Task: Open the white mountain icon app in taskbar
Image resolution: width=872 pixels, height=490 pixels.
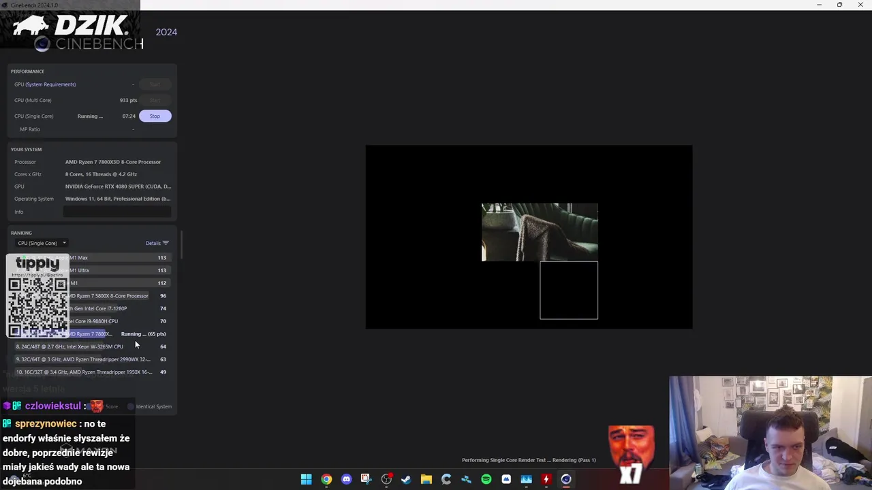Action: (506, 479)
